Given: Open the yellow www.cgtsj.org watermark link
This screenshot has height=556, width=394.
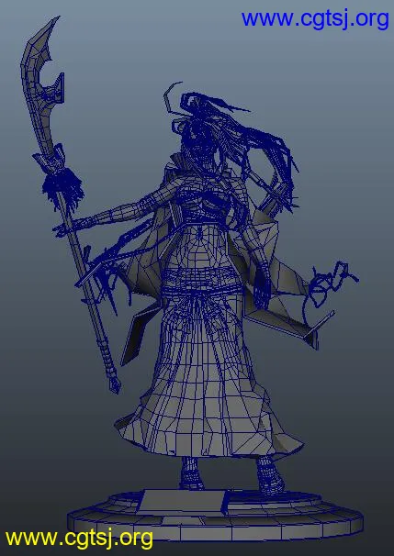Looking at the screenshot, I should click(x=79, y=539).
